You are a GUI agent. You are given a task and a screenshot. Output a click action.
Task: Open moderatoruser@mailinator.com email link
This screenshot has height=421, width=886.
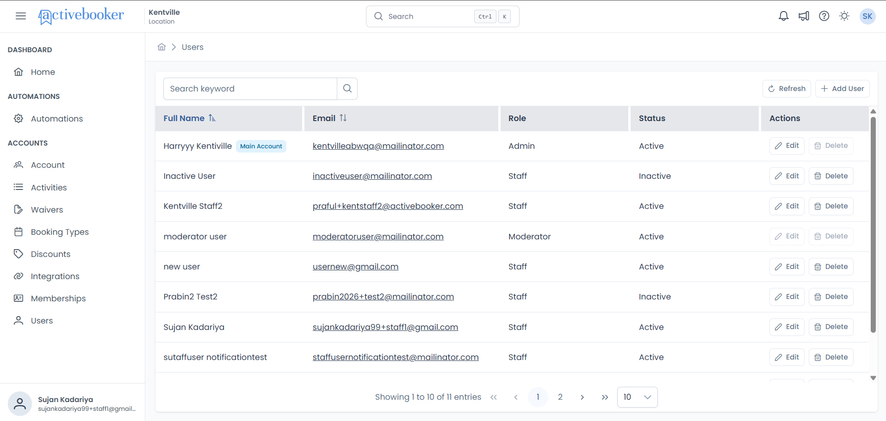378,237
